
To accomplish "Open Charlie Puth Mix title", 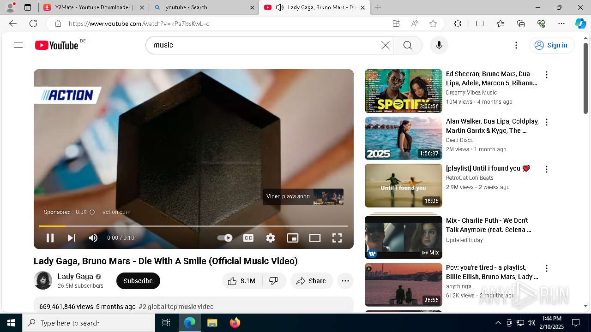I will tap(488, 225).
